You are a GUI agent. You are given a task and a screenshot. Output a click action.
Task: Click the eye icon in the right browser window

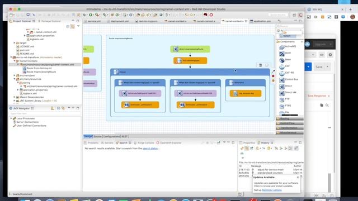coord(322,55)
